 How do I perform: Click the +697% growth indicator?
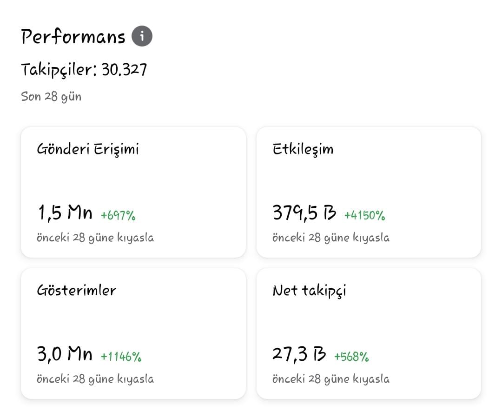[x=118, y=215]
